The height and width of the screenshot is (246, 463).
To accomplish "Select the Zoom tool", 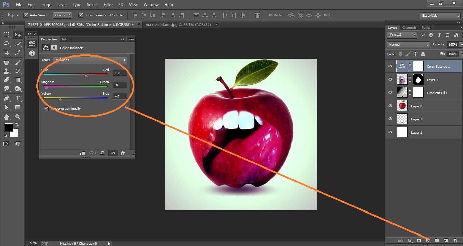I will 18,117.
